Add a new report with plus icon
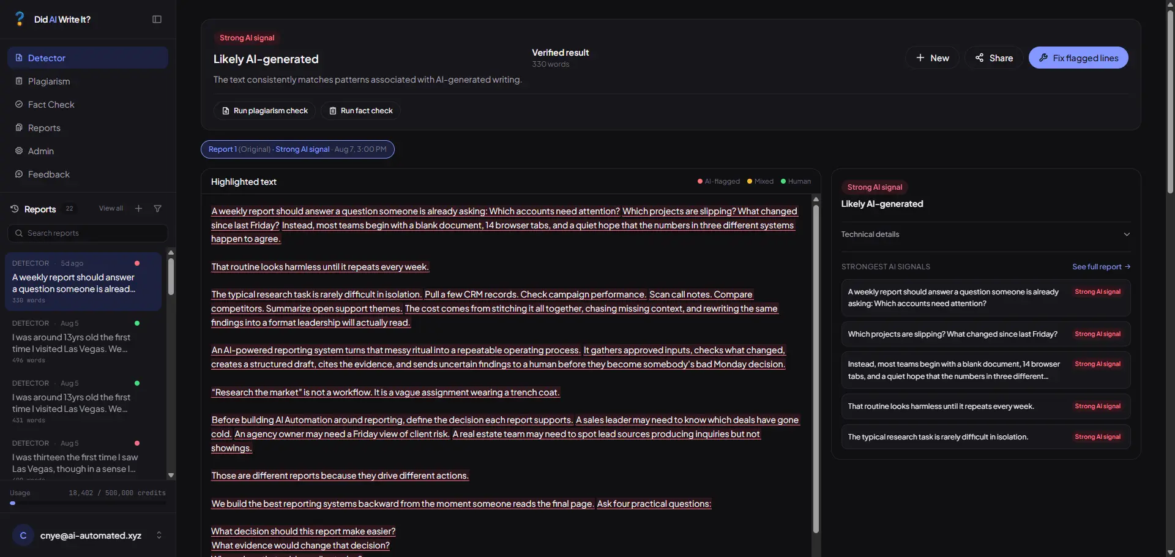The height and width of the screenshot is (557, 1175). coord(138,209)
